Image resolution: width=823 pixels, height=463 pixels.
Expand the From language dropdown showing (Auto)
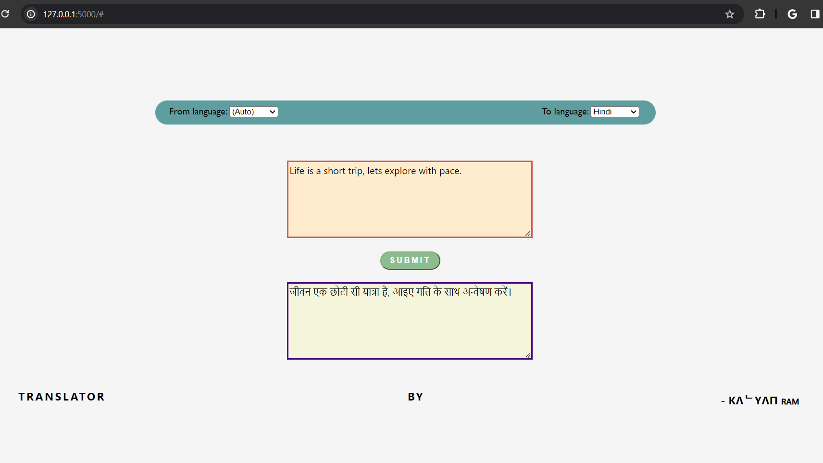tap(254, 112)
